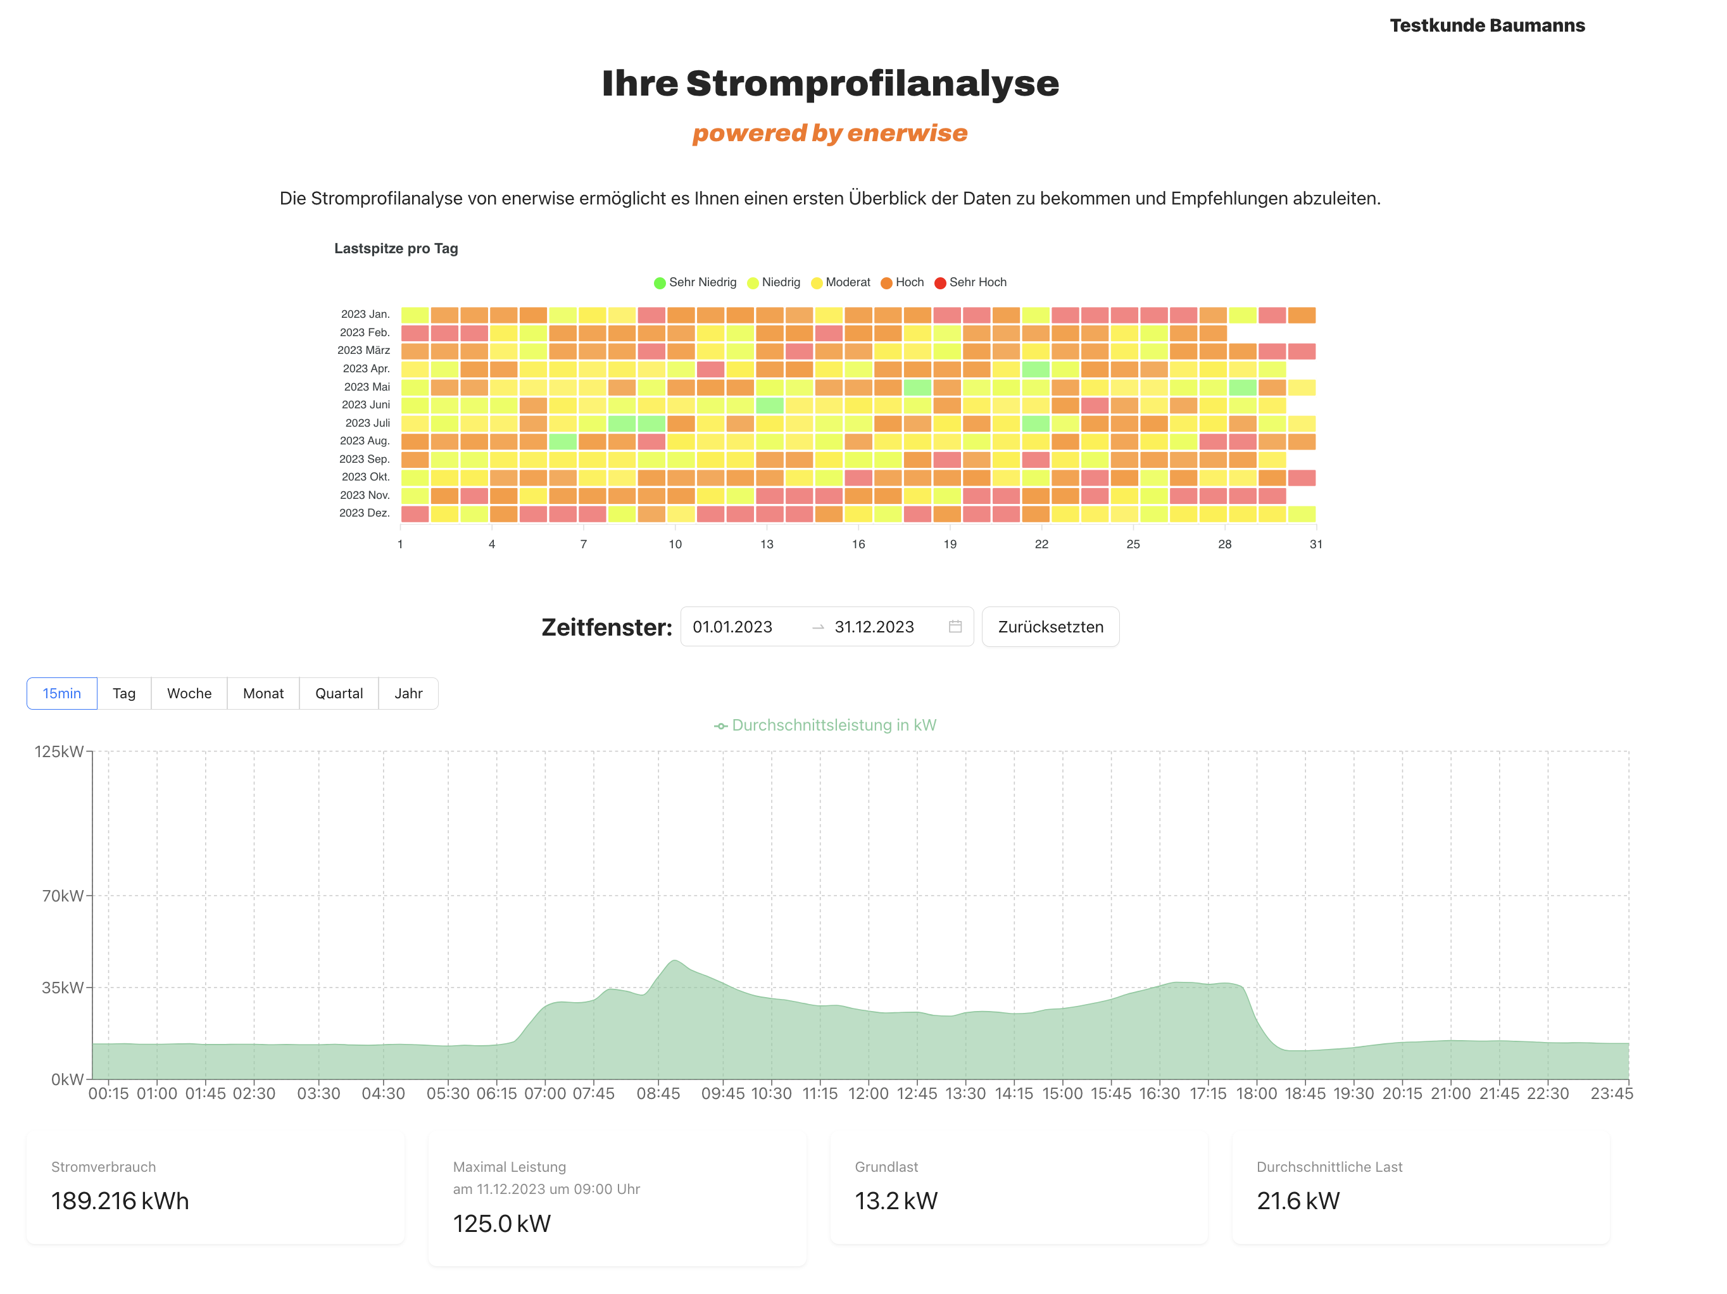
Task: Click the Durchschnittliche Last 21.6 kW value
Action: point(1298,1200)
